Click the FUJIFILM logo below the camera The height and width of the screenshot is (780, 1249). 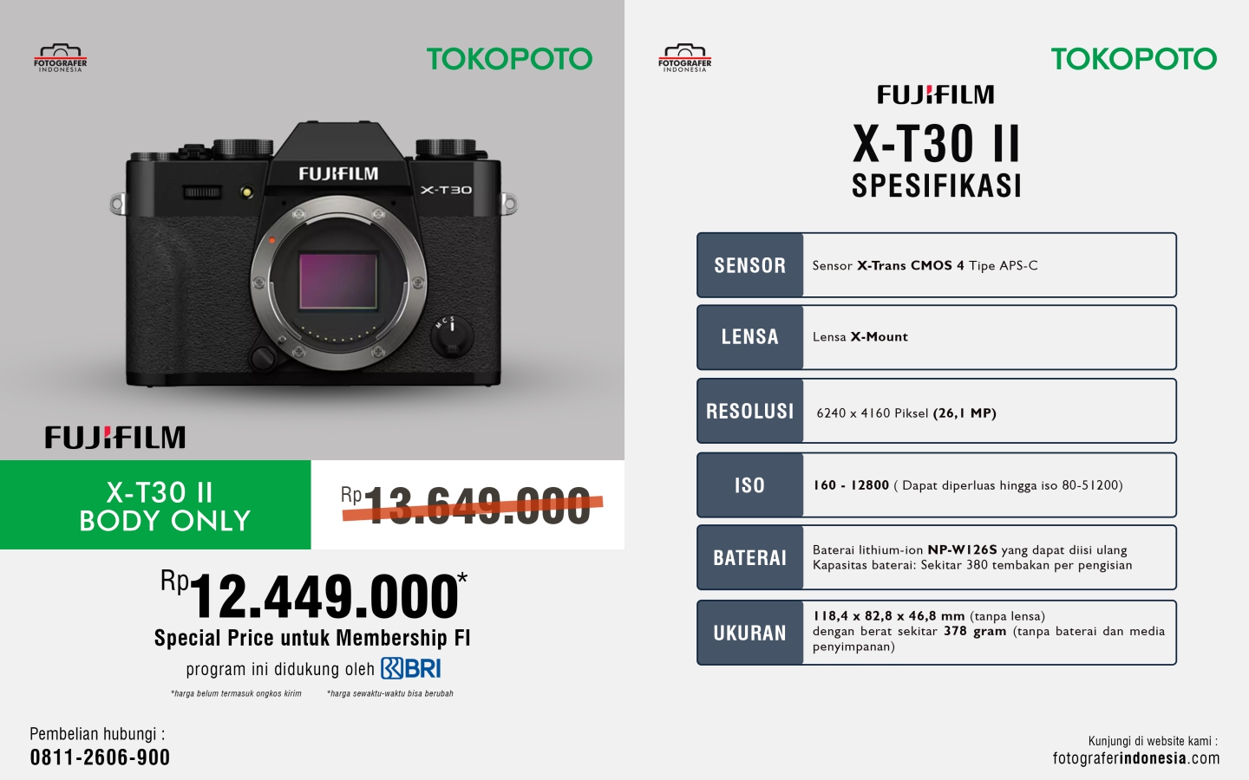click(x=115, y=437)
